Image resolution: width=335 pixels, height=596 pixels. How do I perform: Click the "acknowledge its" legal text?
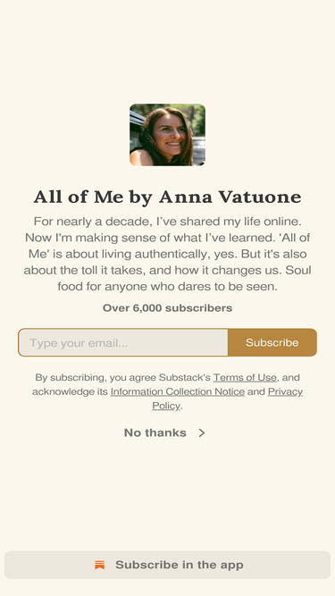coord(71,391)
